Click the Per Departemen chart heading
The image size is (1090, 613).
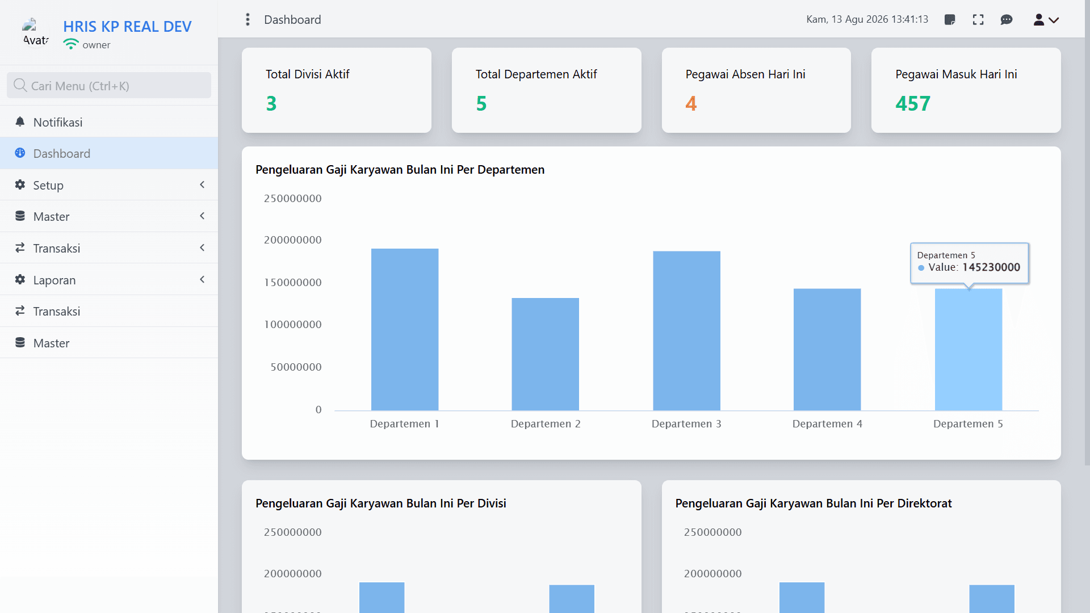tap(400, 170)
